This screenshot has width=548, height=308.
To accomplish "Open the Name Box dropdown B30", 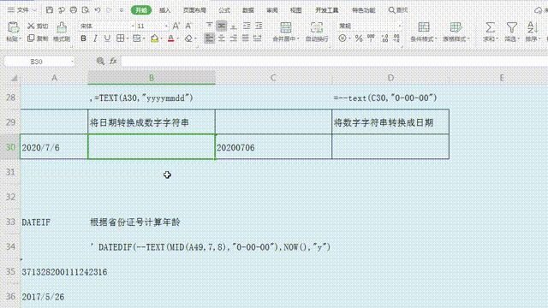I will tap(72, 62).
